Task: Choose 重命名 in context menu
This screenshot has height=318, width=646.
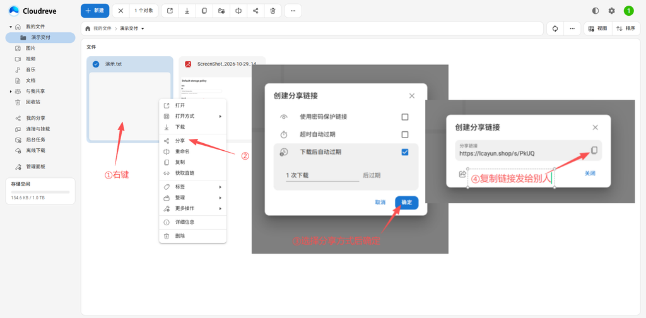Action: pyautogui.click(x=193, y=151)
